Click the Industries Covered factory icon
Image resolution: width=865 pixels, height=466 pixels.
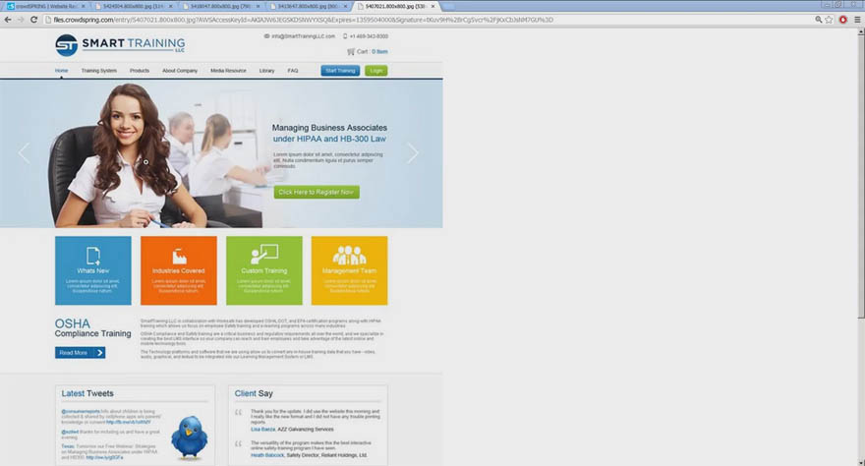[179, 257]
